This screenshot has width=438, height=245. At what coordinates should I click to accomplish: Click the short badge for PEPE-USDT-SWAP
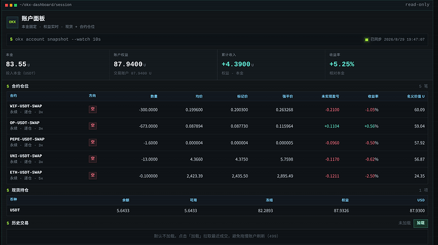click(x=93, y=142)
